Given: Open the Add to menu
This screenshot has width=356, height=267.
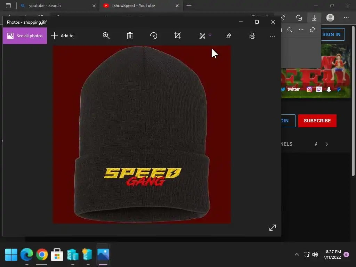Looking at the screenshot, I should pos(62,36).
